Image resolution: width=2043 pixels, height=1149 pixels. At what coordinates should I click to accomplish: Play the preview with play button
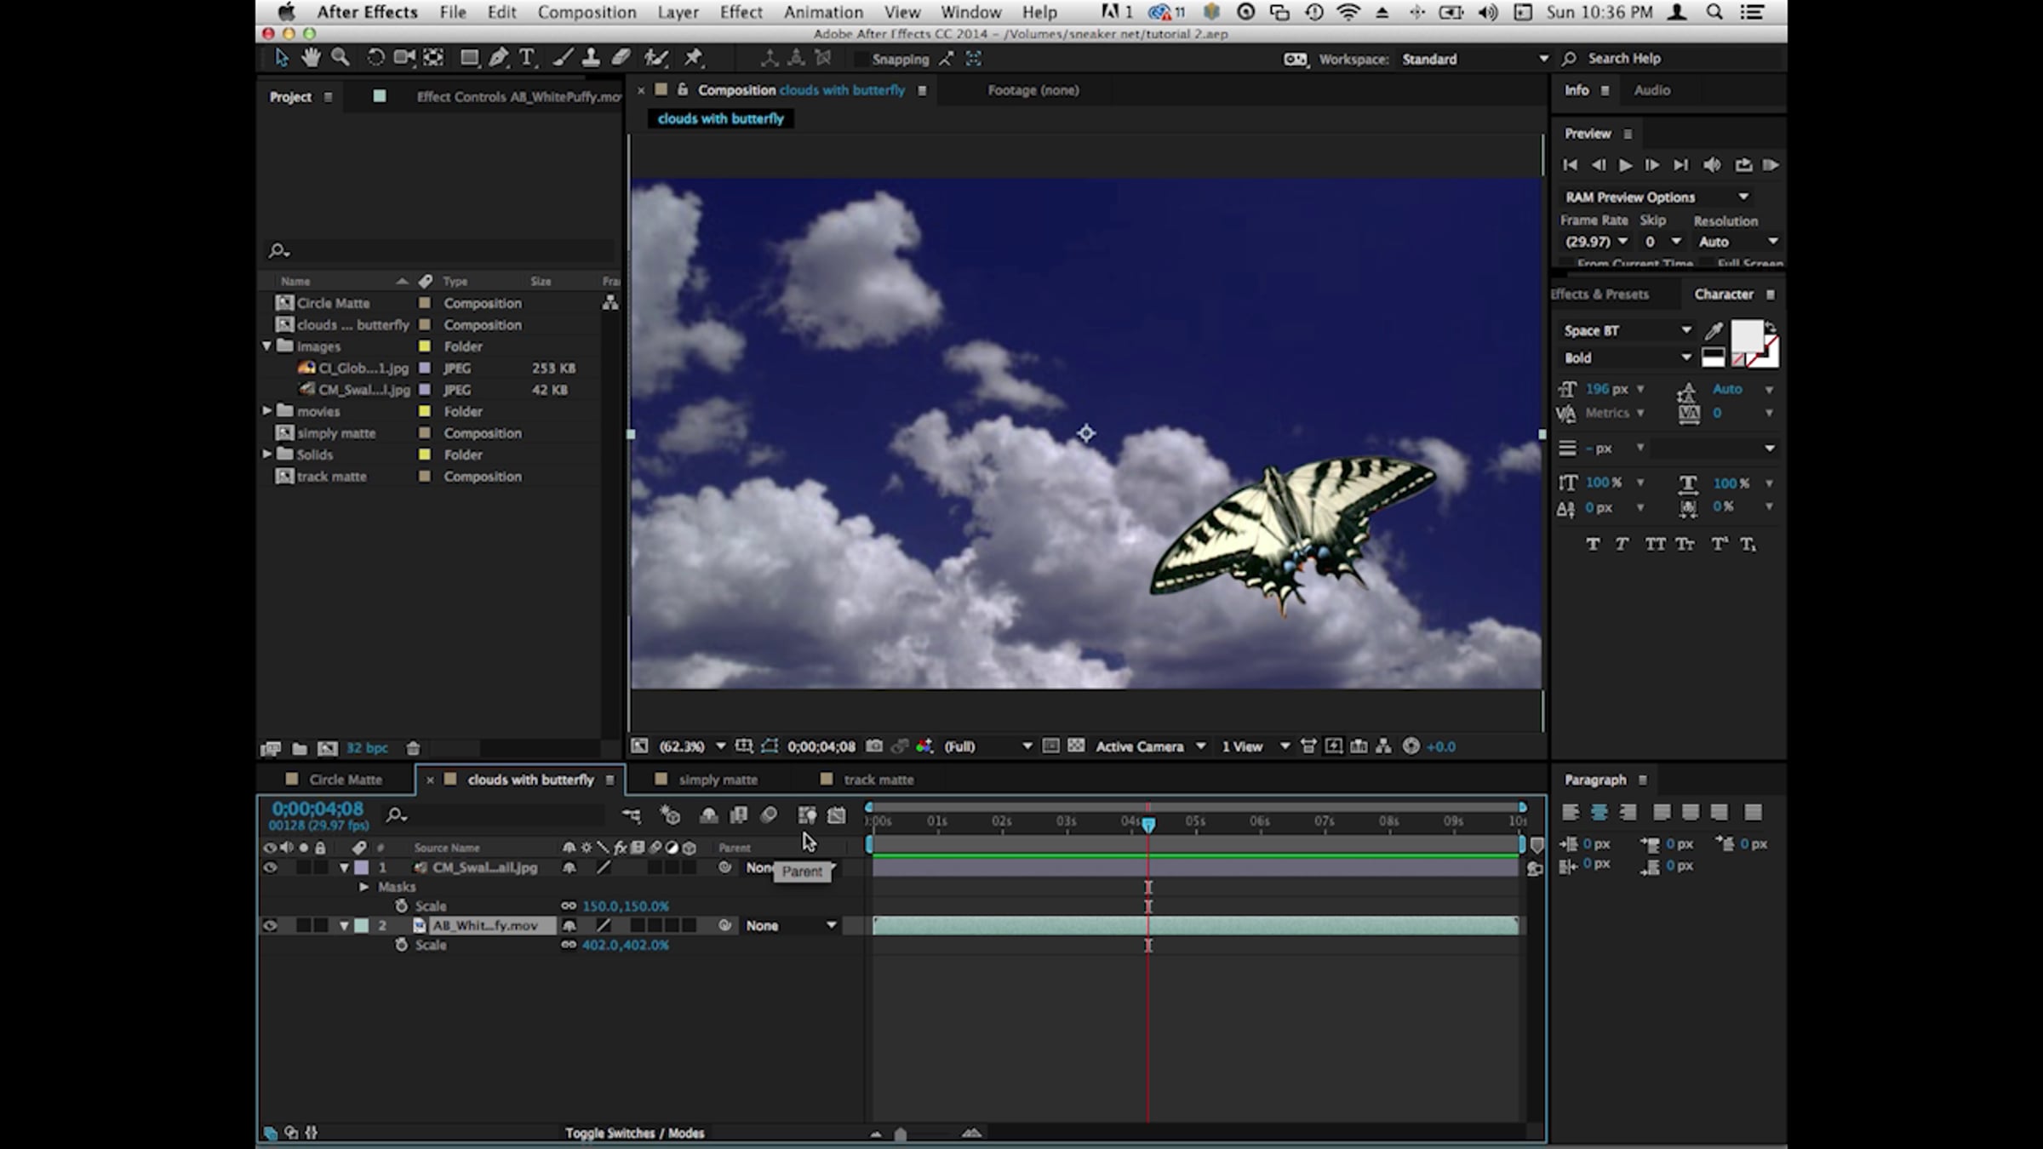click(x=1625, y=165)
